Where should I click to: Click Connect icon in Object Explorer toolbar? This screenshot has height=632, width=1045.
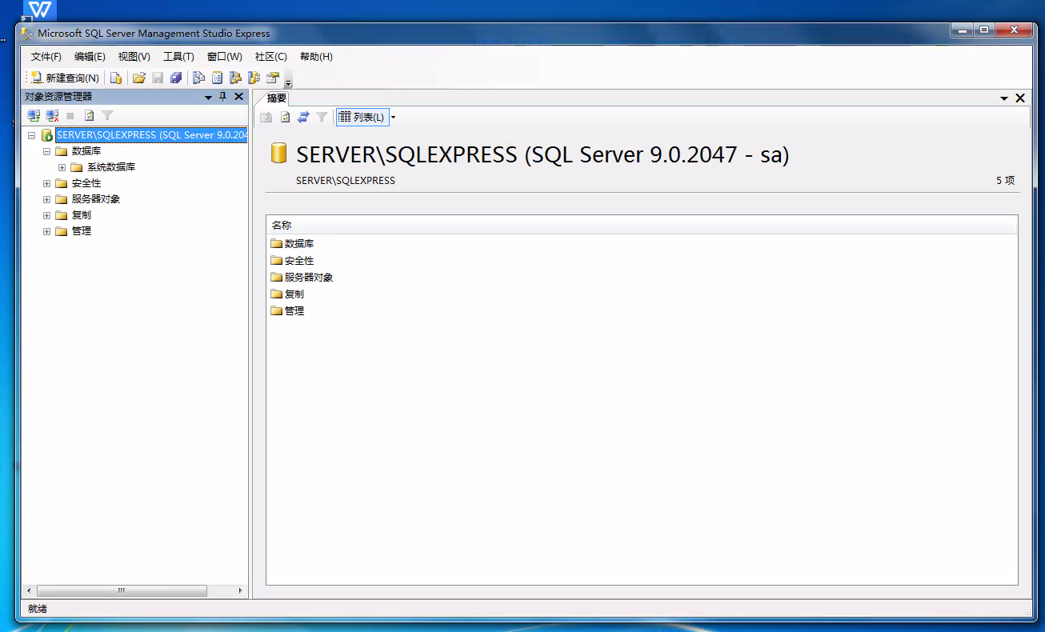[x=34, y=116]
